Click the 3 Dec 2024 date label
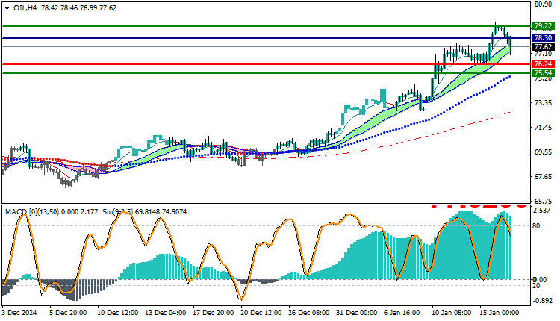 click(x=19, y=313)
